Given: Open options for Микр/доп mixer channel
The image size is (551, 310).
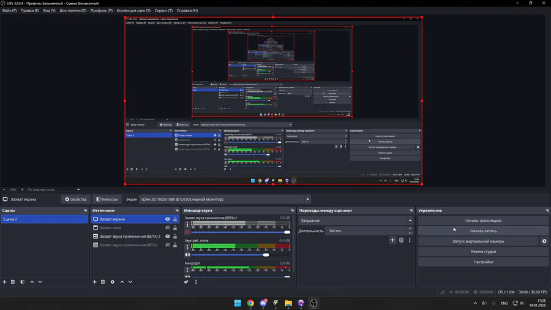Looking at the screenshot, I should [187, 270].
